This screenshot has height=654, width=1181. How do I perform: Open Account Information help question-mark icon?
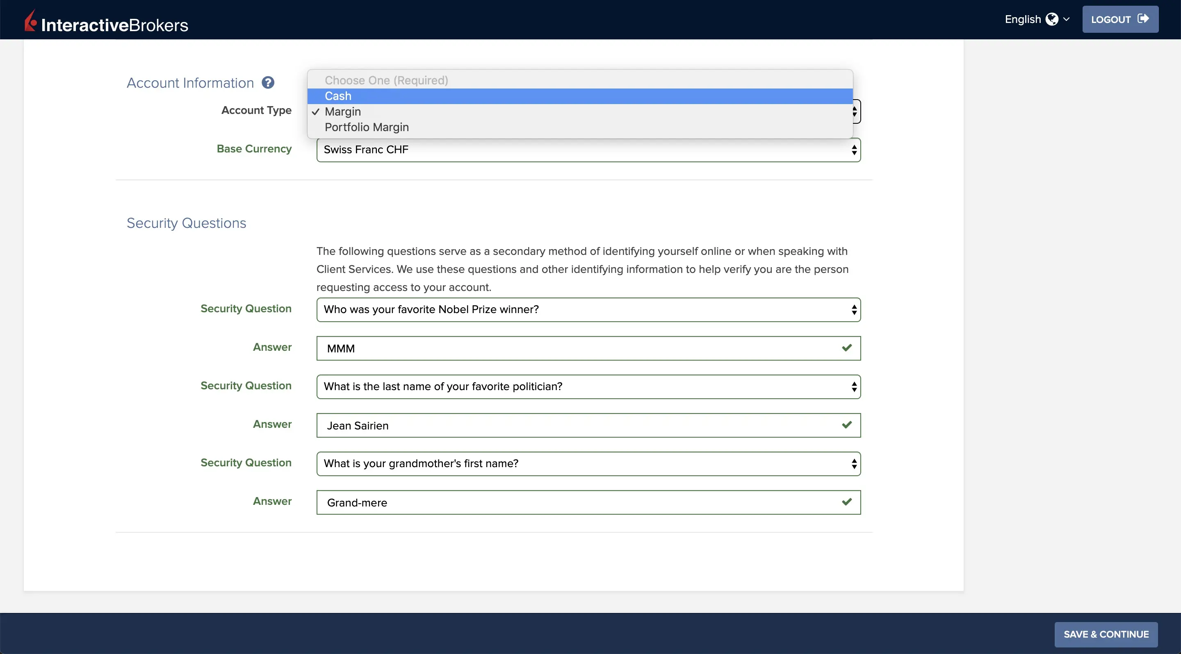(x=268, y=82)
